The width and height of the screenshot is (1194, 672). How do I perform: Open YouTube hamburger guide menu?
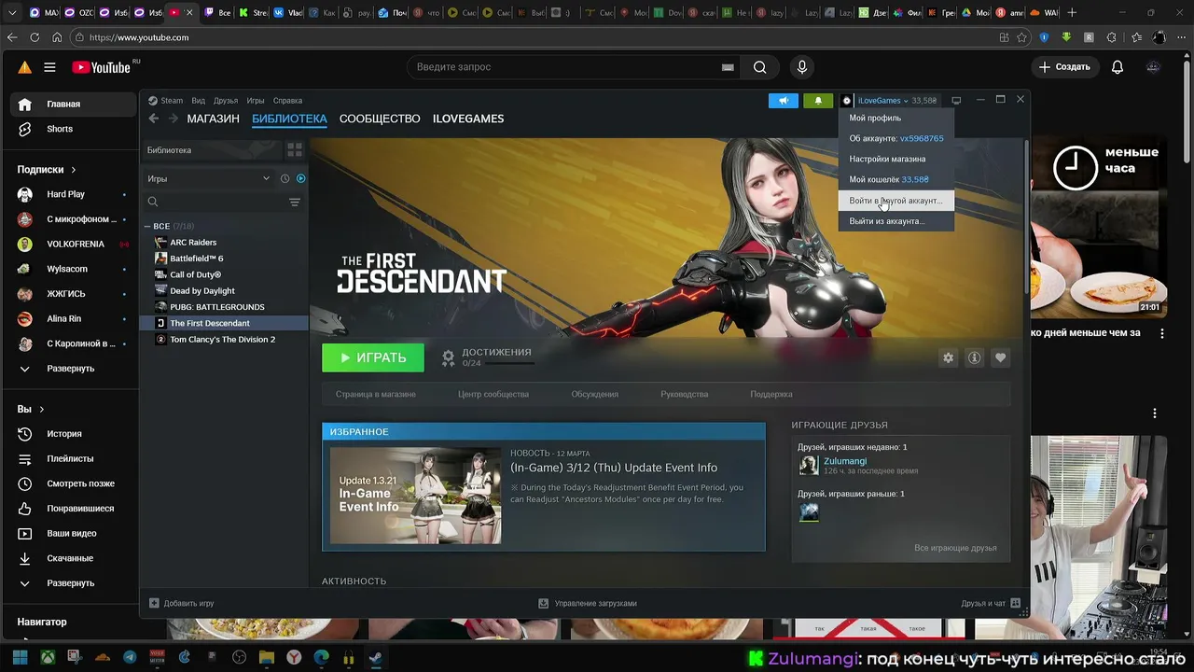pyautogui.click(x=49, y=67)
